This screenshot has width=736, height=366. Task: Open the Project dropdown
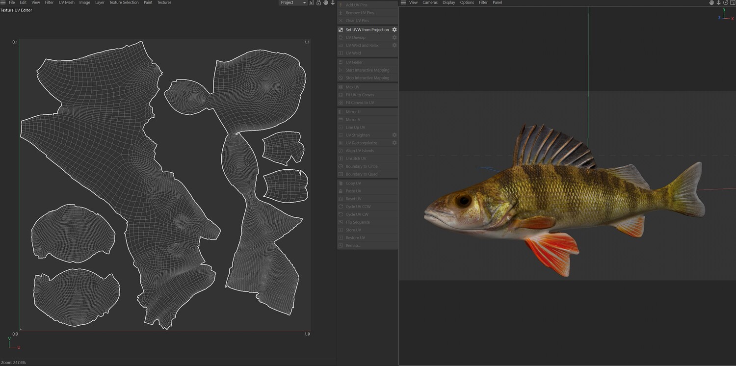click(293, 2)
